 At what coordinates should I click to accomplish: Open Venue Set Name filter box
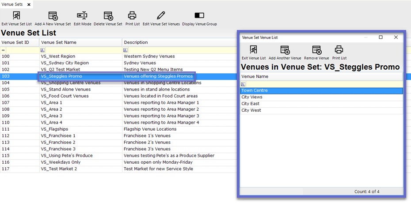[80, 50]
